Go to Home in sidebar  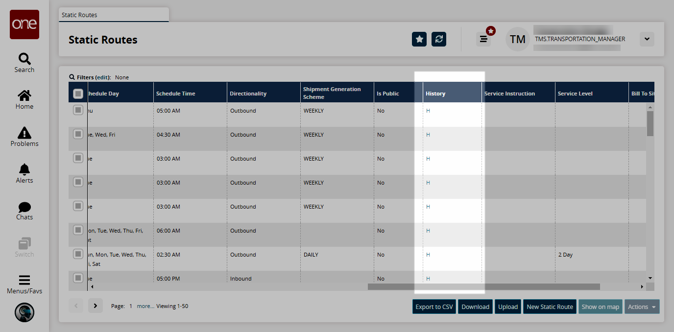(24, 100)
